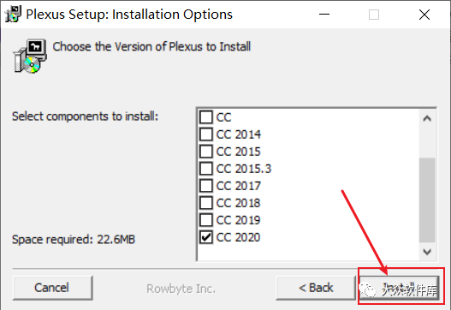Click the CC 2020 label text
Screen dimensions: 451x310
tap(238, 237)
